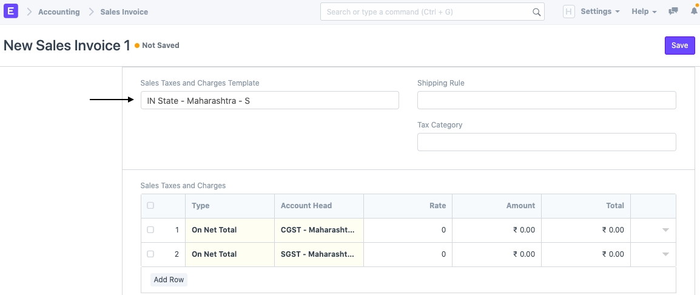Expand row 1 CGST dropdown arrow
The width and height of the screenshot is (700, 295).
pos(665,230)
